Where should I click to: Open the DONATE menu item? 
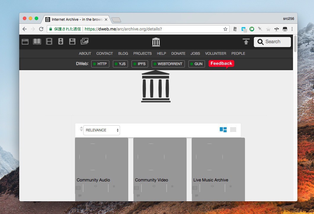coord(178,54)
